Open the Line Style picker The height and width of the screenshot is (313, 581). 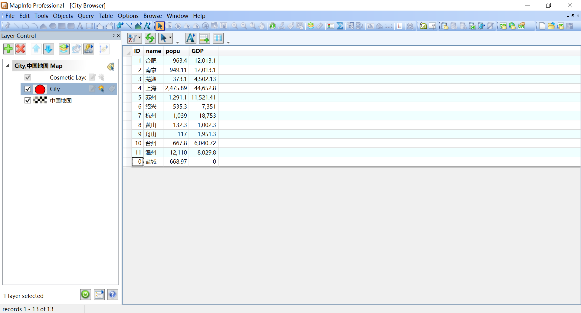[x=129, y=26]
